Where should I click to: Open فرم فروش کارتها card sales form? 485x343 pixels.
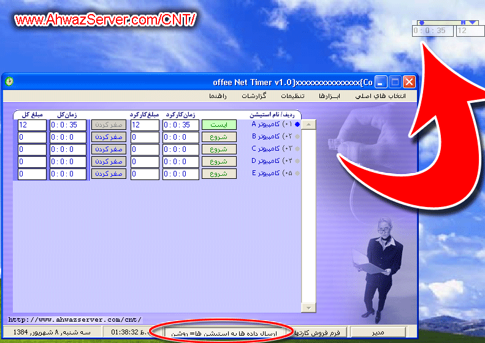point(321,333)
